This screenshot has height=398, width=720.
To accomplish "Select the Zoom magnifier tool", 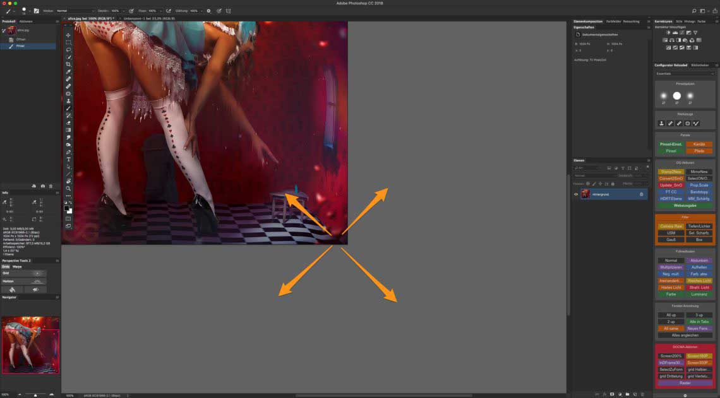I will click(68, 189).
